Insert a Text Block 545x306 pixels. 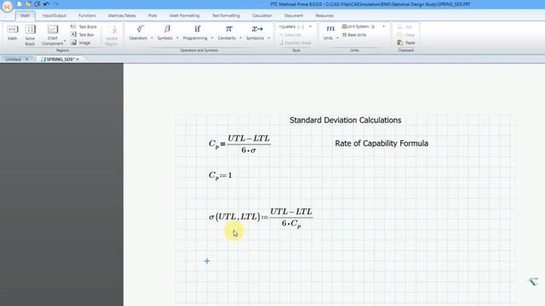[83, 26]
